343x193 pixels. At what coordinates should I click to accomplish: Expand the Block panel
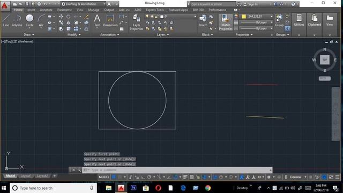(x=207, y=34)
